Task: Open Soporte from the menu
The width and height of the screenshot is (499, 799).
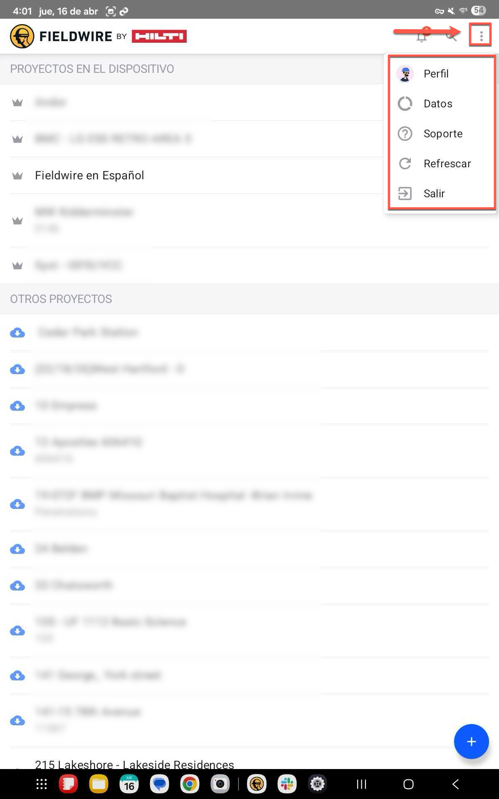Action: pos(443,134)
